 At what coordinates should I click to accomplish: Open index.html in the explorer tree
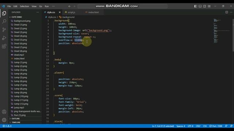[x=19, y=59]
